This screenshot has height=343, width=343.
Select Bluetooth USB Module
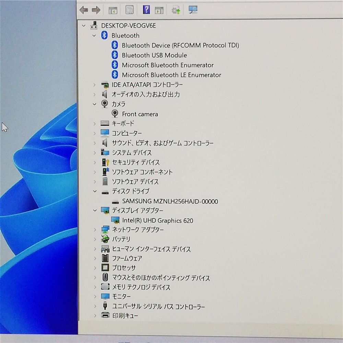pyautogui.click(x=154, y=55)
